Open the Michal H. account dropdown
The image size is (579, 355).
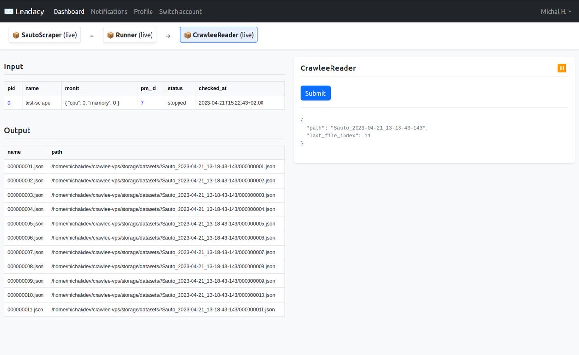pyautogui.click(x=556, y=11)
